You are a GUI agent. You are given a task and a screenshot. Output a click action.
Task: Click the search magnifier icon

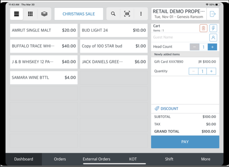[113, 14]
